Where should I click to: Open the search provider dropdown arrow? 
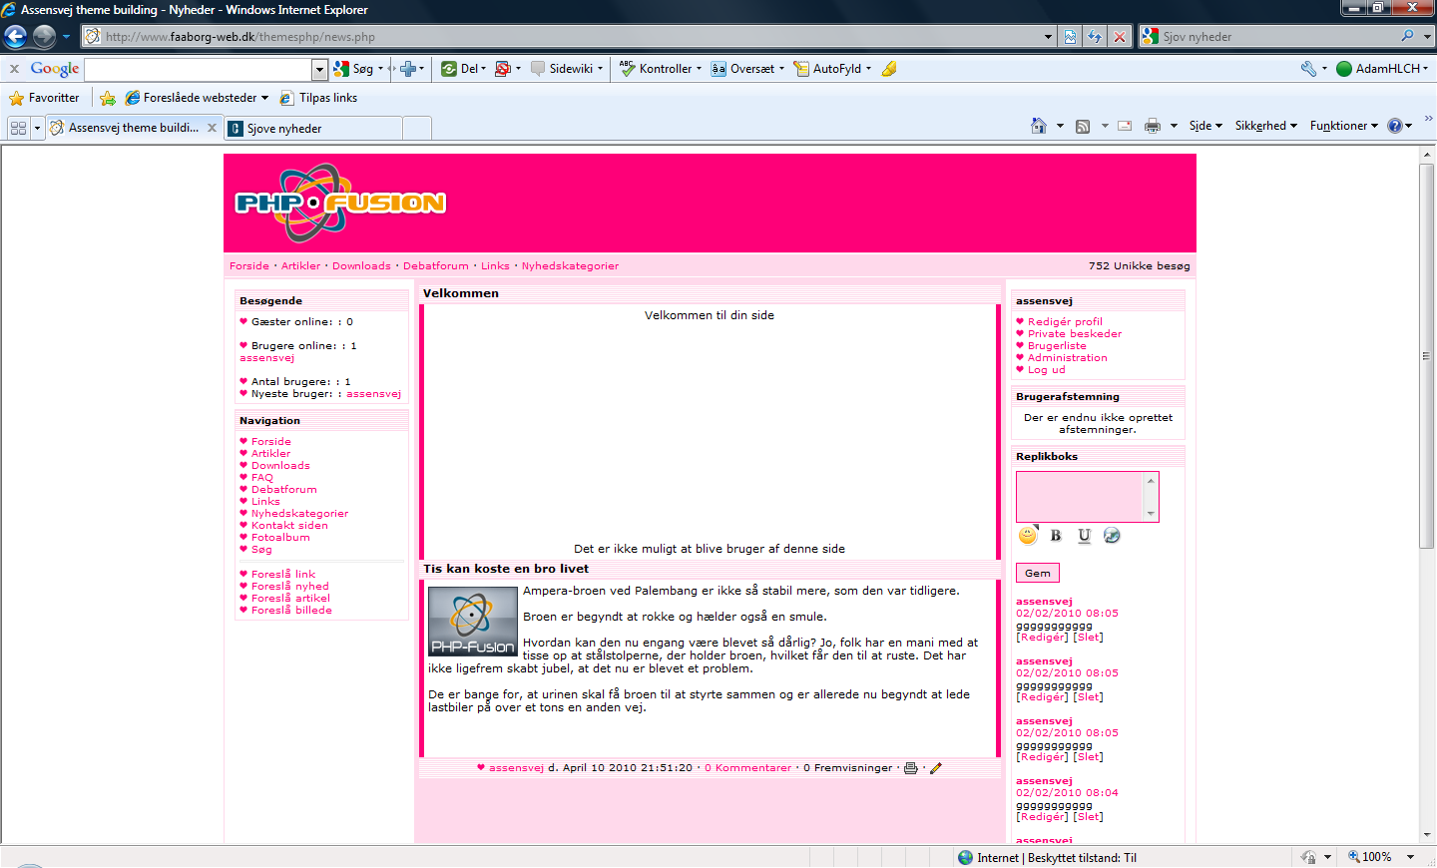point(1427,37)
